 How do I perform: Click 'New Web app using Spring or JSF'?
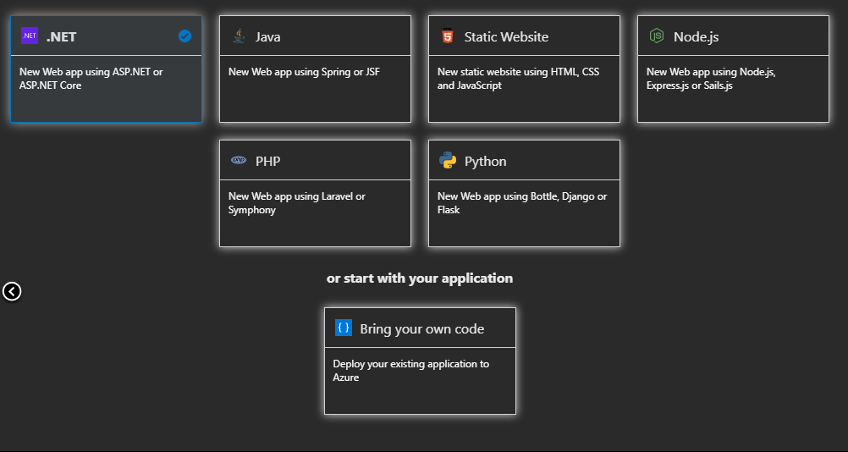pyautogui.click(x=304, y=72)
